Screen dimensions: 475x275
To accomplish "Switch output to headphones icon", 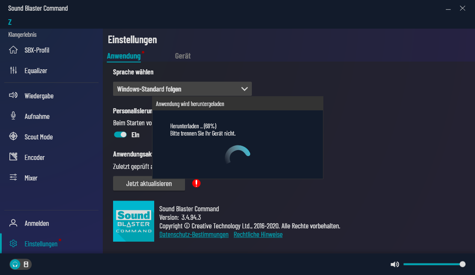I will (x=15, y=264).
